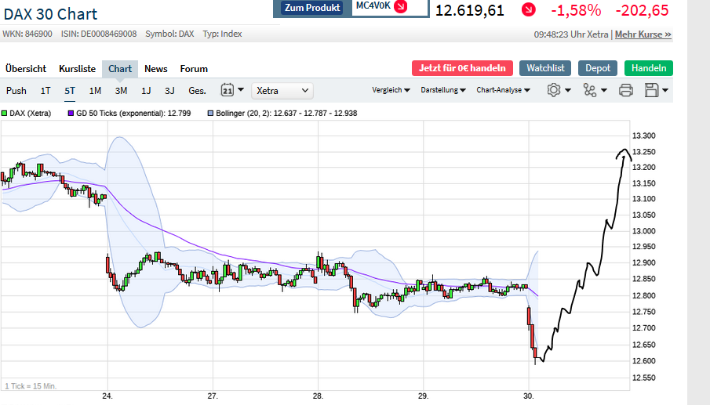Save the chart with floppy disk icon
Screen dimensions: 710x405
pyautogui.click(x=651, y=90)
